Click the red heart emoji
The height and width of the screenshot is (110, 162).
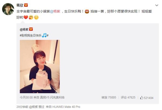click(x=26, y=17)
